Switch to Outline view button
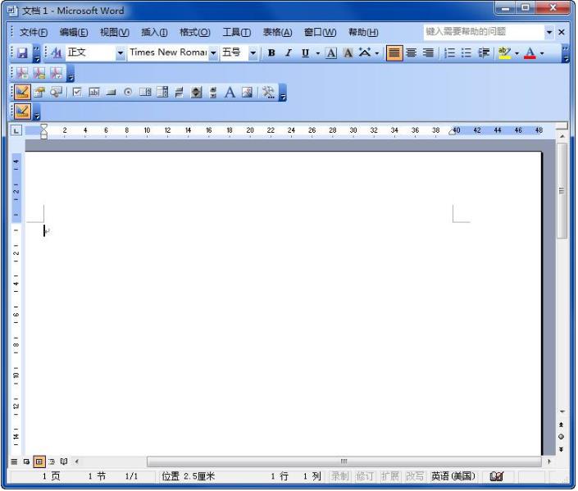The height and width of the screenshot is (491, 578). (52, 461)
